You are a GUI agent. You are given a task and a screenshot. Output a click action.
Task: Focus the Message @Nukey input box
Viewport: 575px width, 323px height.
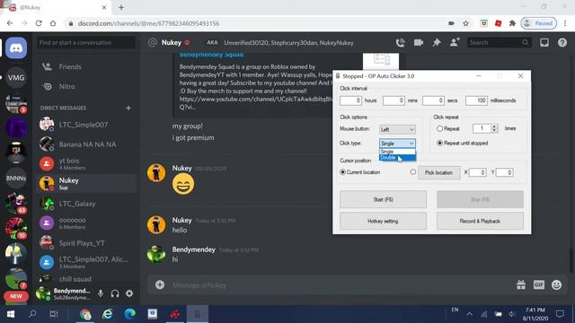[x=341, y=285]
